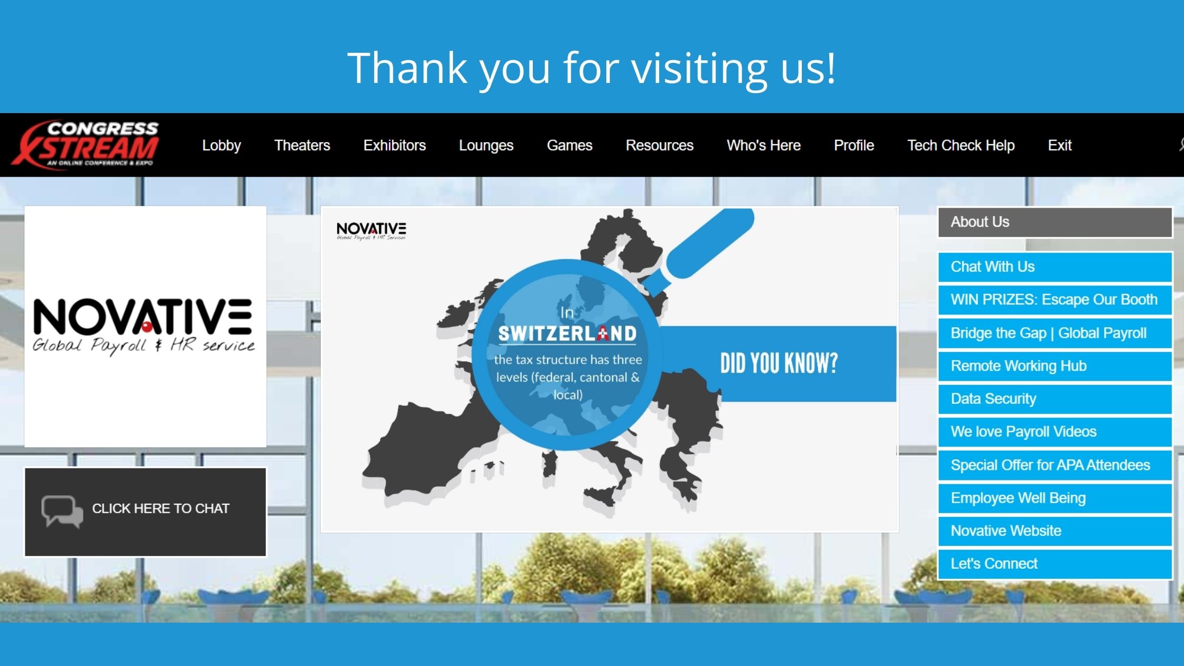Open WIN PRIZES: Escape Our Booth

pyautogui.click(x=1055, y=300)
